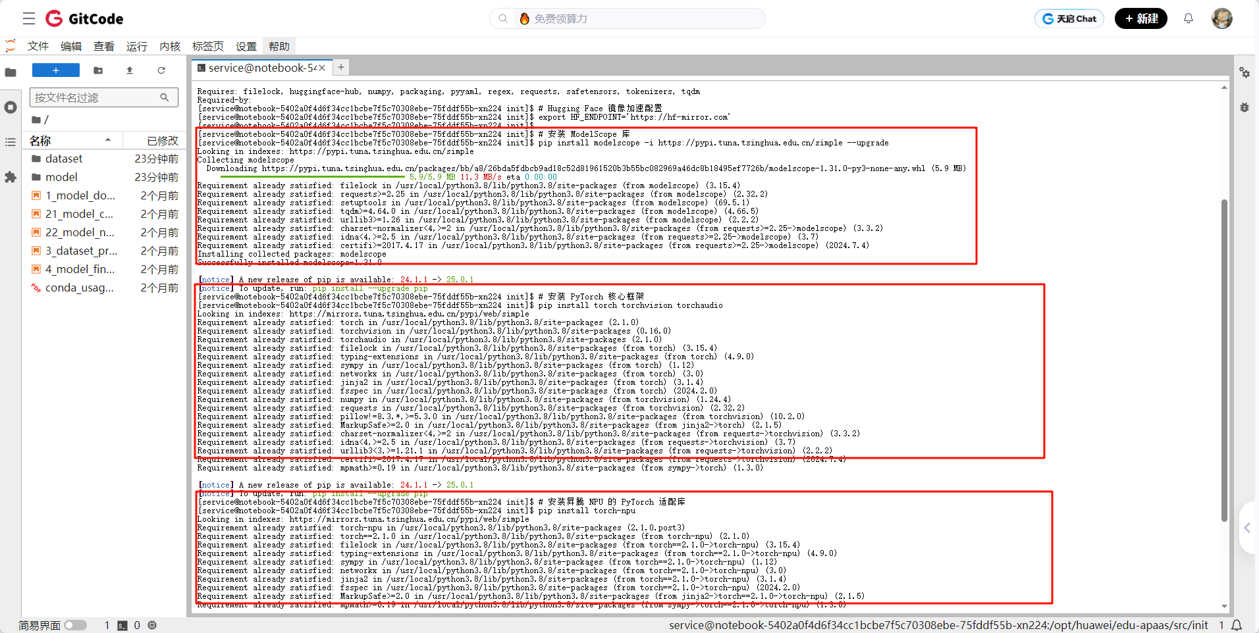Select the conda_usag... file

pos(105,288)
